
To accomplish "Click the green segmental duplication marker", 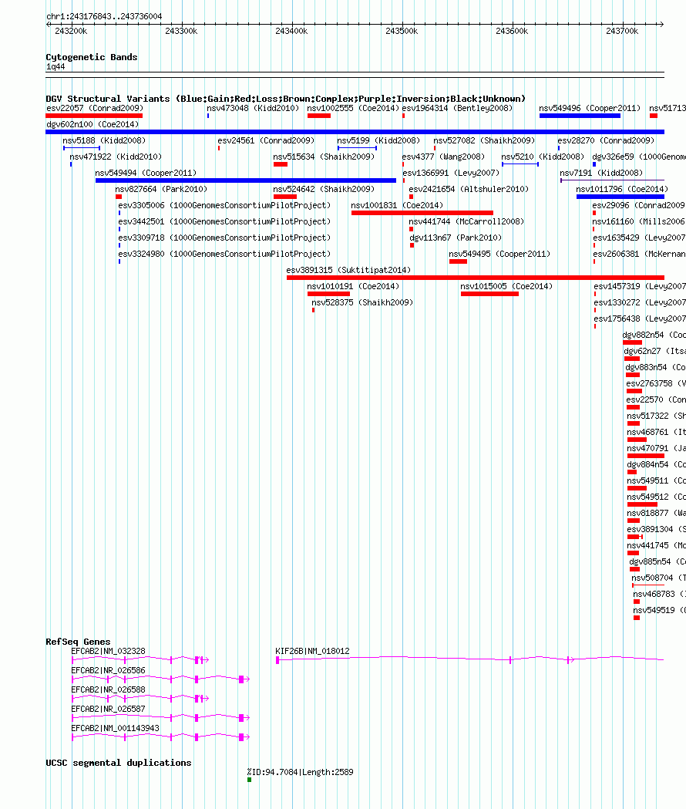I will click(249, 780).
